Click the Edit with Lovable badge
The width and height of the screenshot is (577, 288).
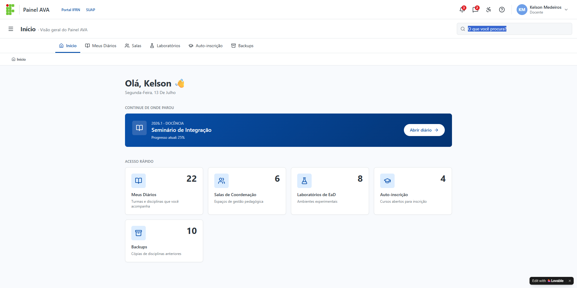[548, 281]
